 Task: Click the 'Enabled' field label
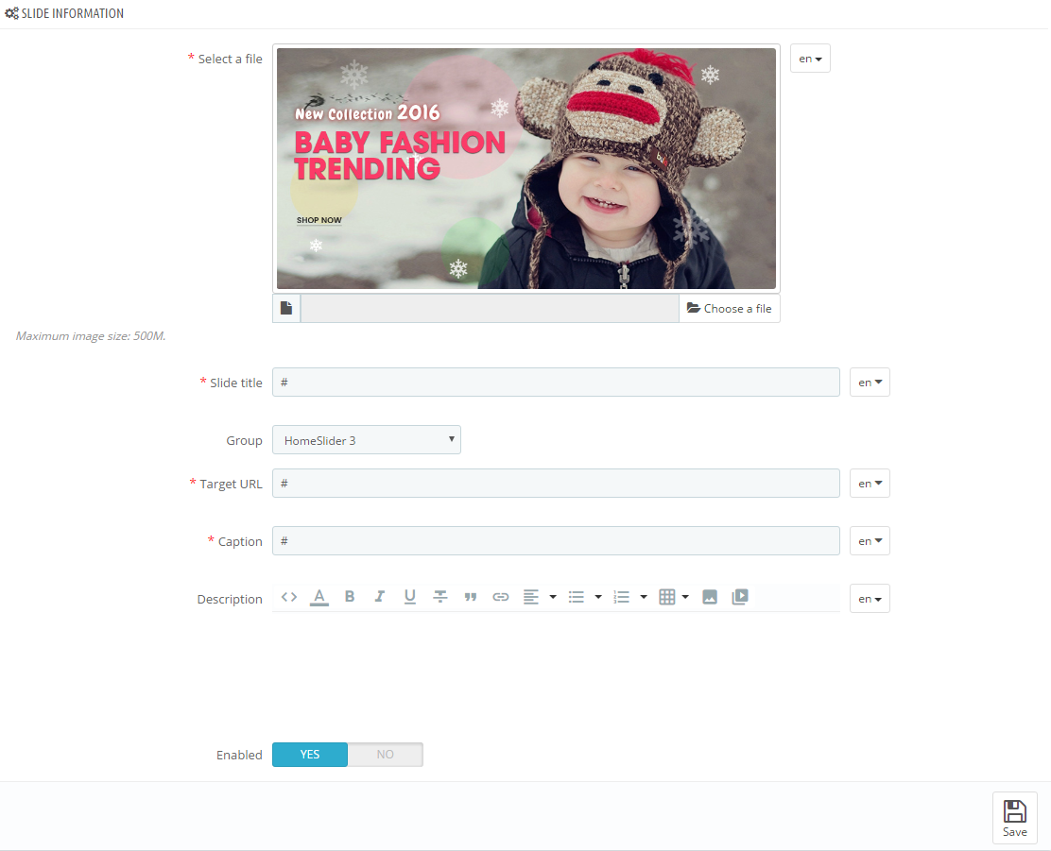click(x=239, y=756)
